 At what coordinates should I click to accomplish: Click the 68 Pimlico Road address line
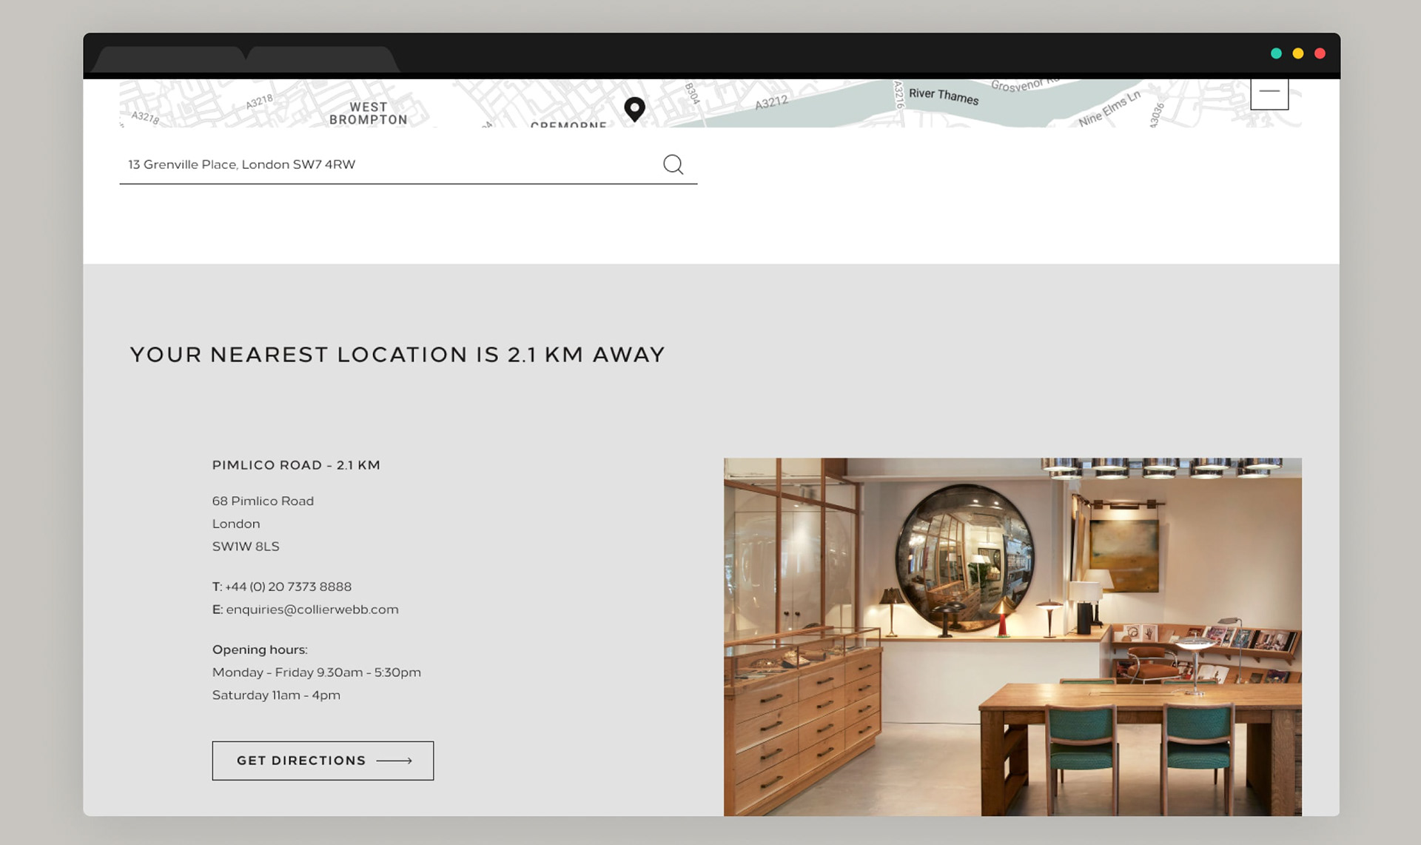tap(263, 501)
